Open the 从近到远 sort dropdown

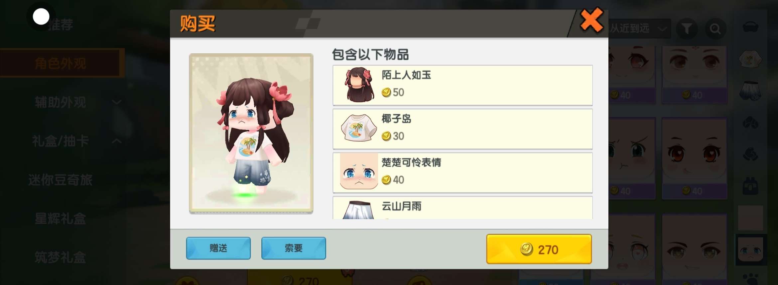(x=639, y=28)
